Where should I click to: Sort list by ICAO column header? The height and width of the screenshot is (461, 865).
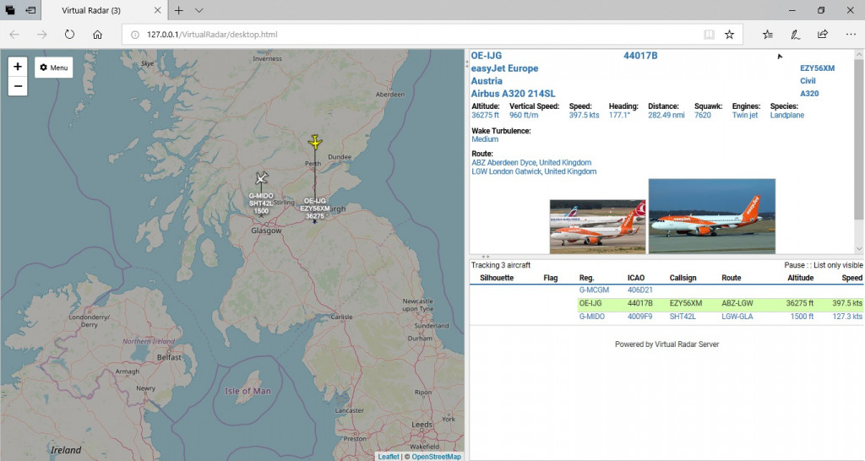[636, 278]
